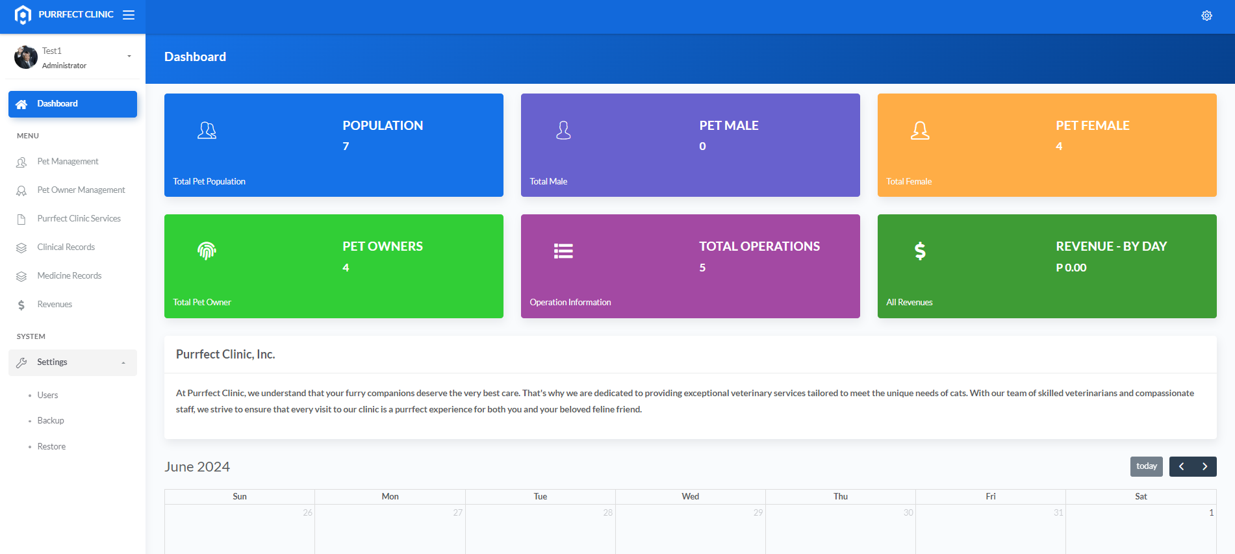Open the settings gear icon in header
The image size is (1235, 554).
click(1206, 16)
